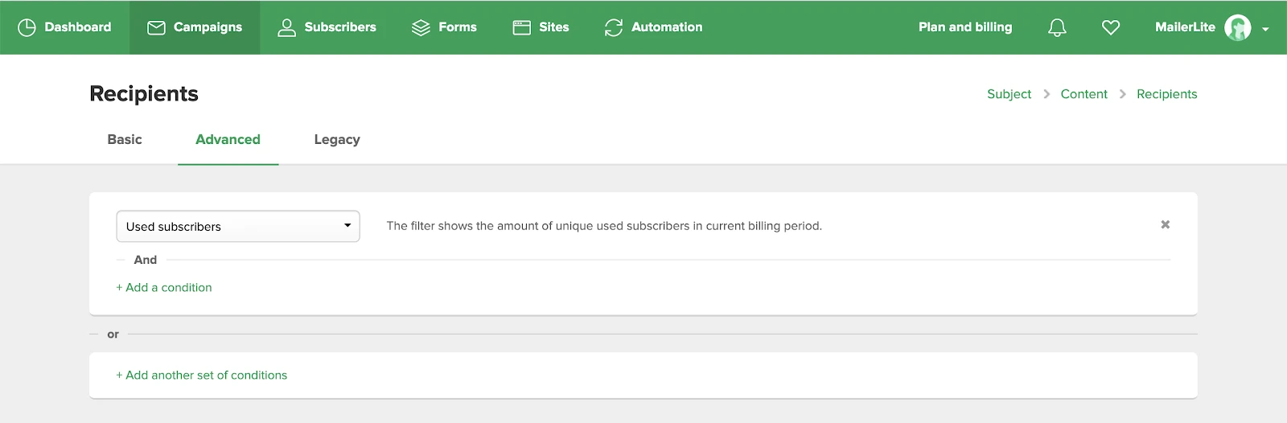Expand the account menu arrow
1287x423 pixels.
[1265, 29]
